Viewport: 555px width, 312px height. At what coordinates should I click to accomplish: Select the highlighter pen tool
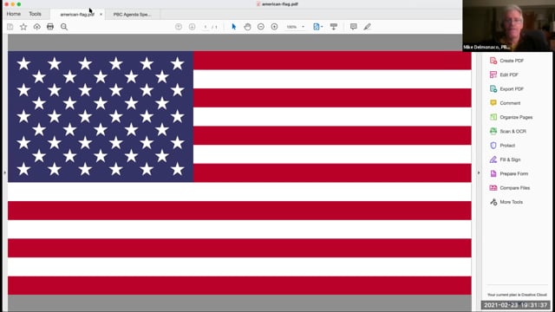(x=367, y=27)
